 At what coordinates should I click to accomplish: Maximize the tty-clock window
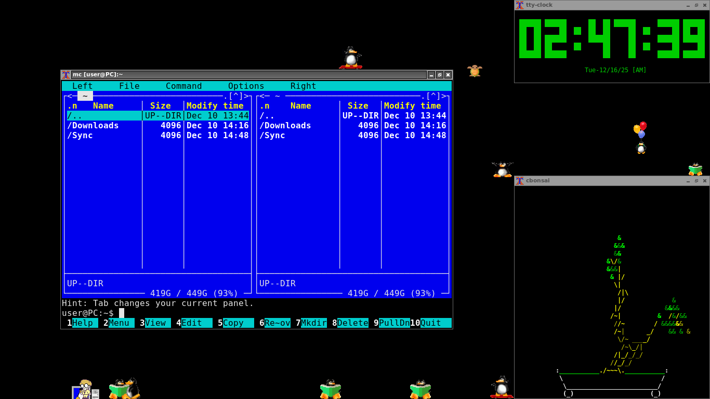pyautogui.click(x=696, y=5)
